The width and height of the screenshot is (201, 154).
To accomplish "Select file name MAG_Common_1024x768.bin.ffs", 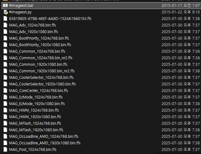I will pos(37,51).
